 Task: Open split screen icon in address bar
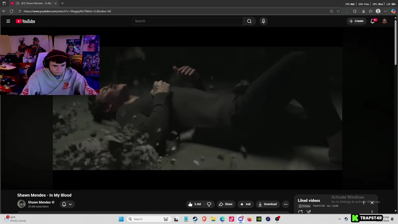point(331,11)
